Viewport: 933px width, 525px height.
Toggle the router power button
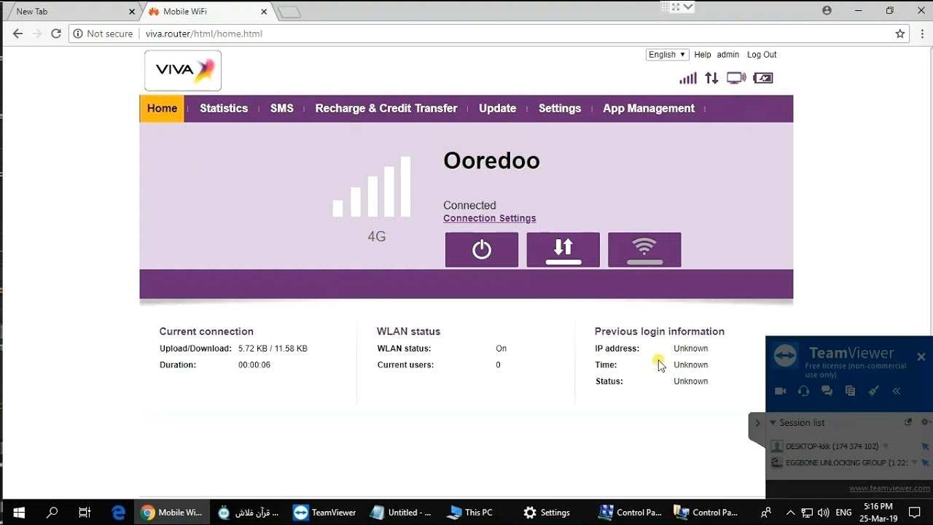coord(482,249)
